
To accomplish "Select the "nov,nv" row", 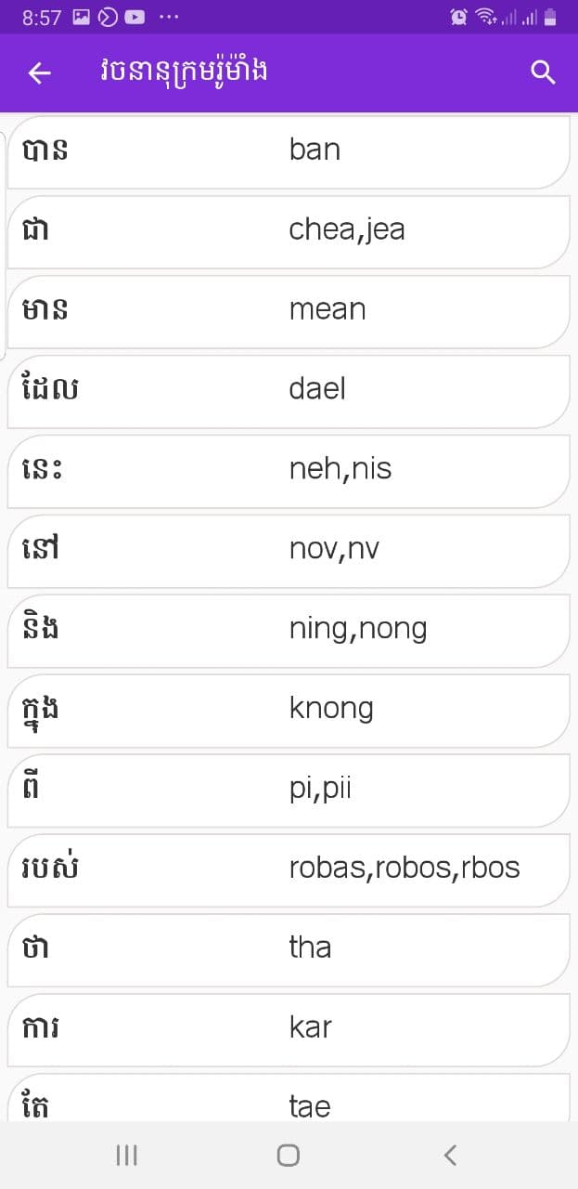I will (289, 551).
